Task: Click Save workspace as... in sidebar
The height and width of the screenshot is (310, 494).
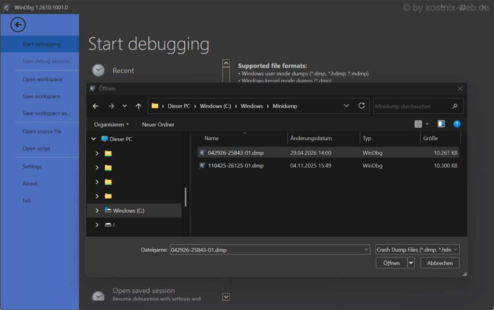Action: 46,113
